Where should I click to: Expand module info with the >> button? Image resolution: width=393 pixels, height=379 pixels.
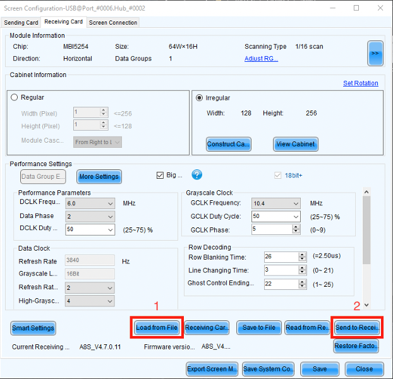pos(375,53)
